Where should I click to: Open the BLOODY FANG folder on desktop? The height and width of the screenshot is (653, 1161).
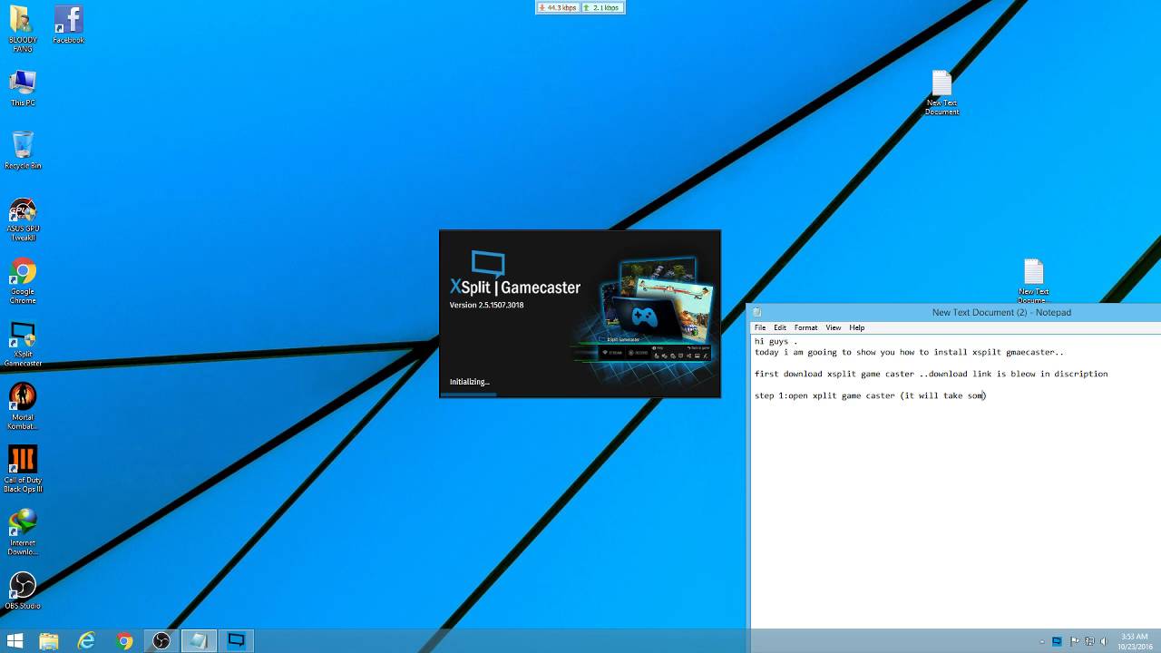[22, 29]
